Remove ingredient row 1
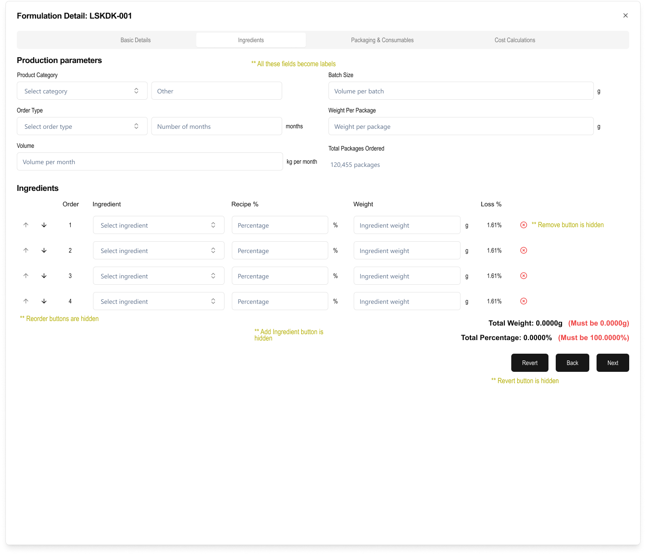The width and height of the screenshot is (646, 555). tap(524, 225)
